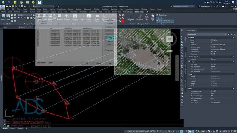The height and width of the screenshot is (133, 237).
Task: Collapse the View properties section
Action: coord(233,74)
